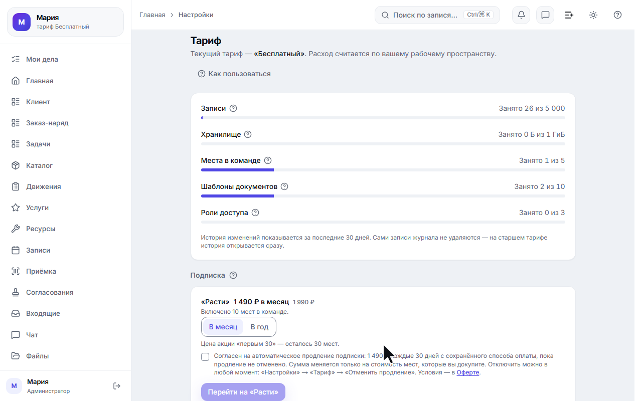642x401 pixels.
Task: Open Задачи in sidebar
Action: tap(65, 144)
